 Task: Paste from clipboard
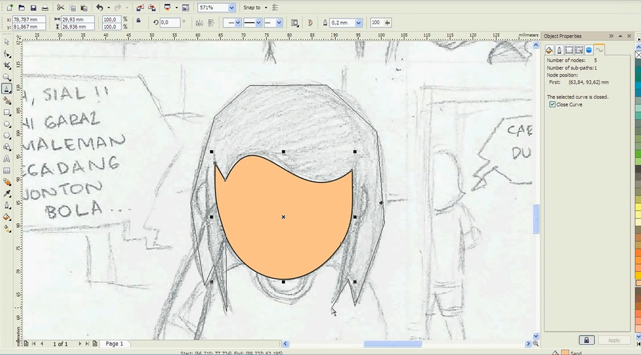pyautogui.click(x=84, y=8)
